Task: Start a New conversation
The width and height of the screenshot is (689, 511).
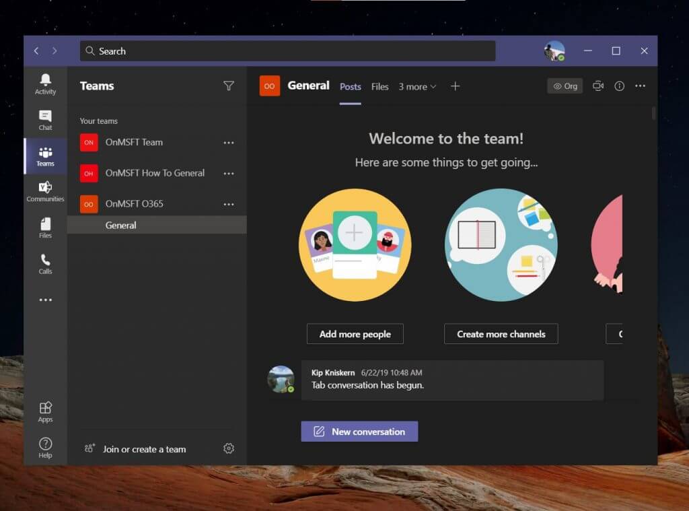Action: tap(359, 432)
